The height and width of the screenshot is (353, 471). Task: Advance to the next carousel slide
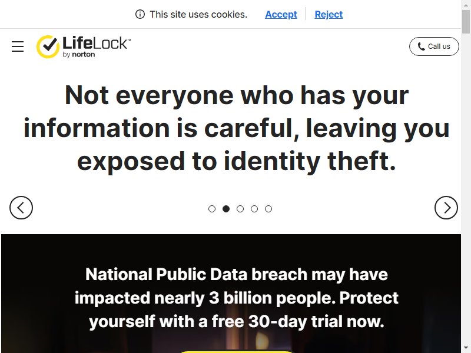tap(446, 208)
